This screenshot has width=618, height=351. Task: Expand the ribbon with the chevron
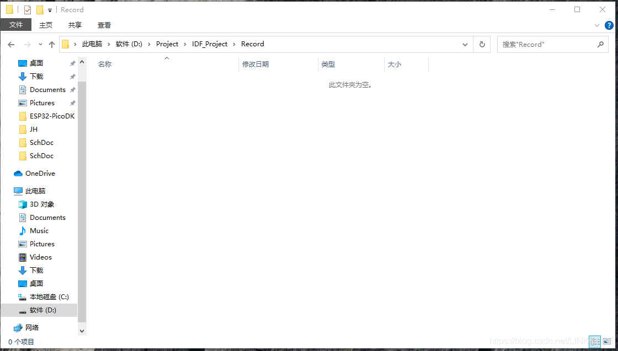(x=596, y=25)
